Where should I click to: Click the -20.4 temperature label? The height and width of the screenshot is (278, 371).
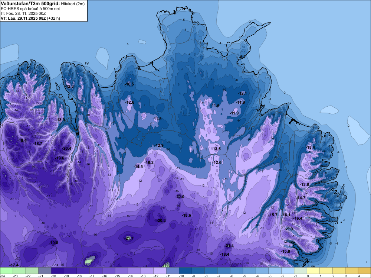[x=66, y=148]
